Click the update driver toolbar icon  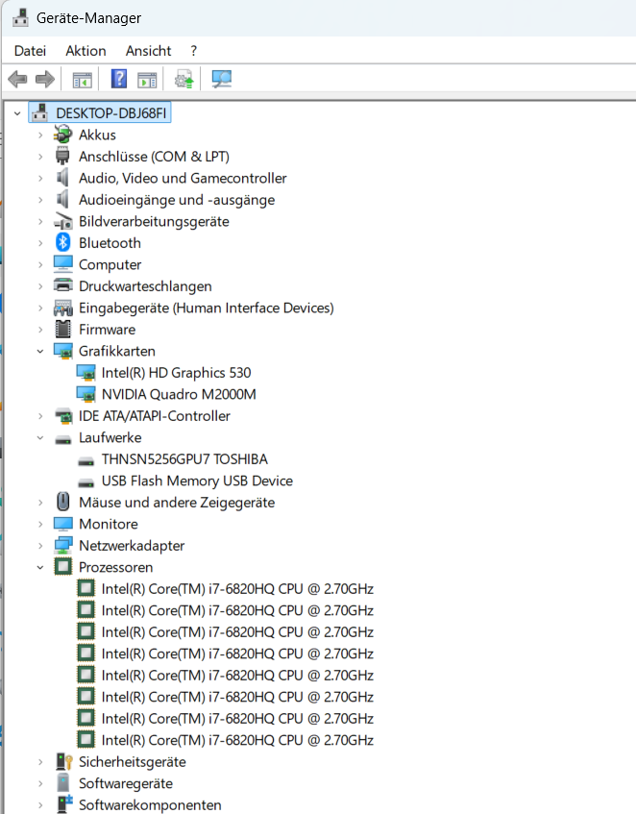coord(183,80)
